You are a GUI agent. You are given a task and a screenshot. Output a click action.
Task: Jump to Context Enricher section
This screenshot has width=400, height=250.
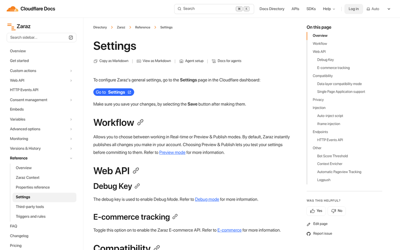[x=330, y=164]
